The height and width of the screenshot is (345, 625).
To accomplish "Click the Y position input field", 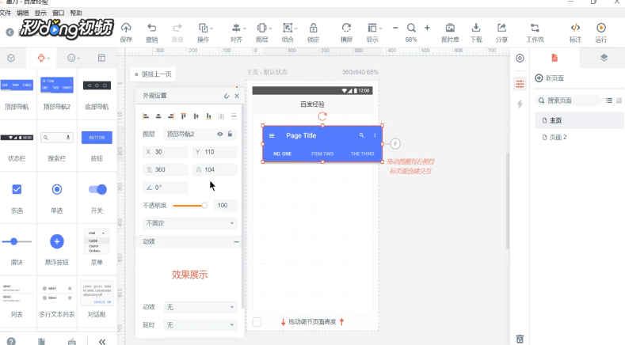I will (215, 152).
